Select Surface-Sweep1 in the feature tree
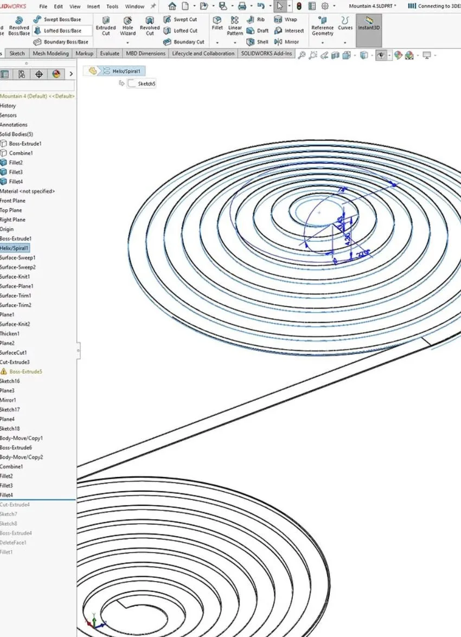Image resolution: width=461 pixels, height=637 pixels. pyautogui.click(x=18, y=258)
